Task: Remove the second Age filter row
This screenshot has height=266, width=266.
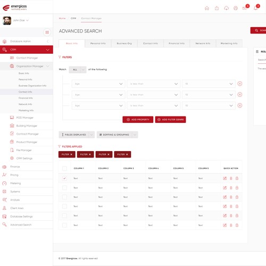Action: click(240, 95)
